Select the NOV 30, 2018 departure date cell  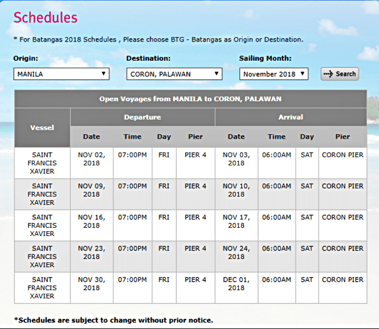91,284
